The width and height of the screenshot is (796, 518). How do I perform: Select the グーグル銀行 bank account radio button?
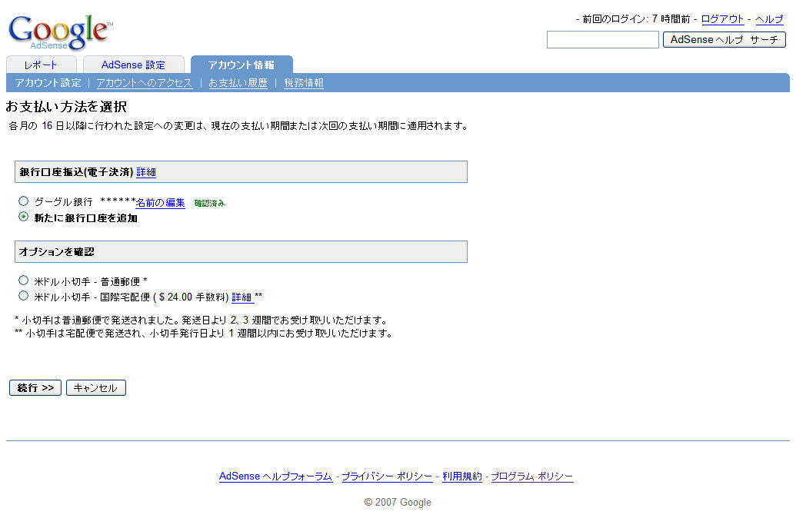coord(23,201)
